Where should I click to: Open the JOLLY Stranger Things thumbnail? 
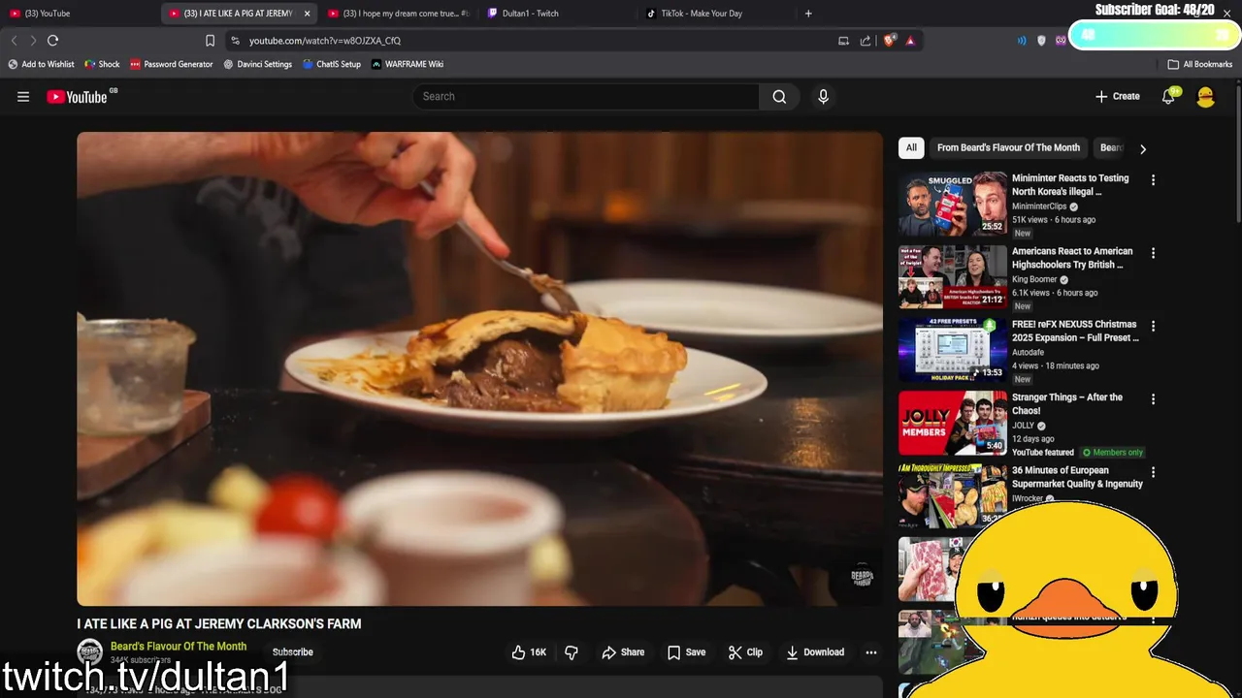click(953, 423)
